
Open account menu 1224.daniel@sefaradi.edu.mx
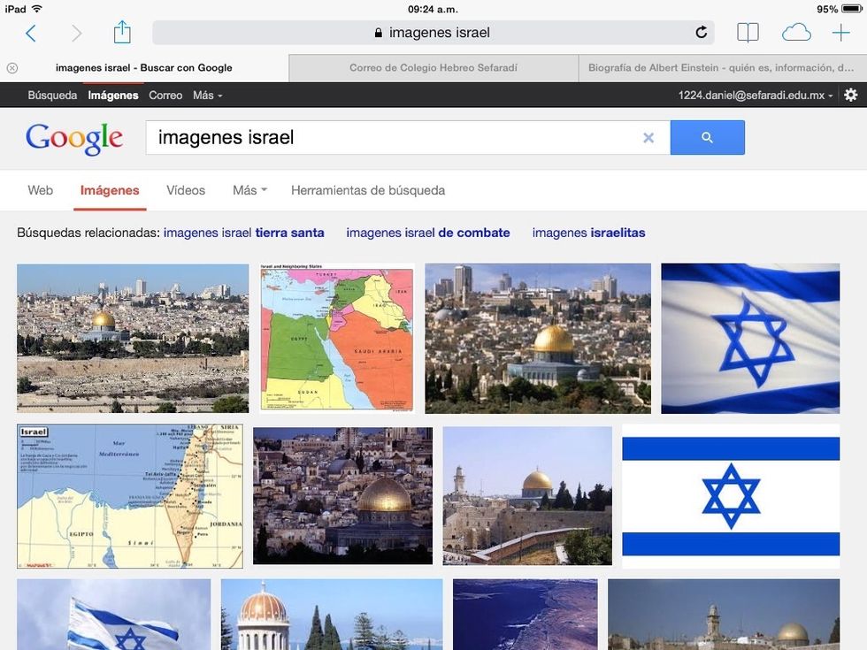pos(756,96)
